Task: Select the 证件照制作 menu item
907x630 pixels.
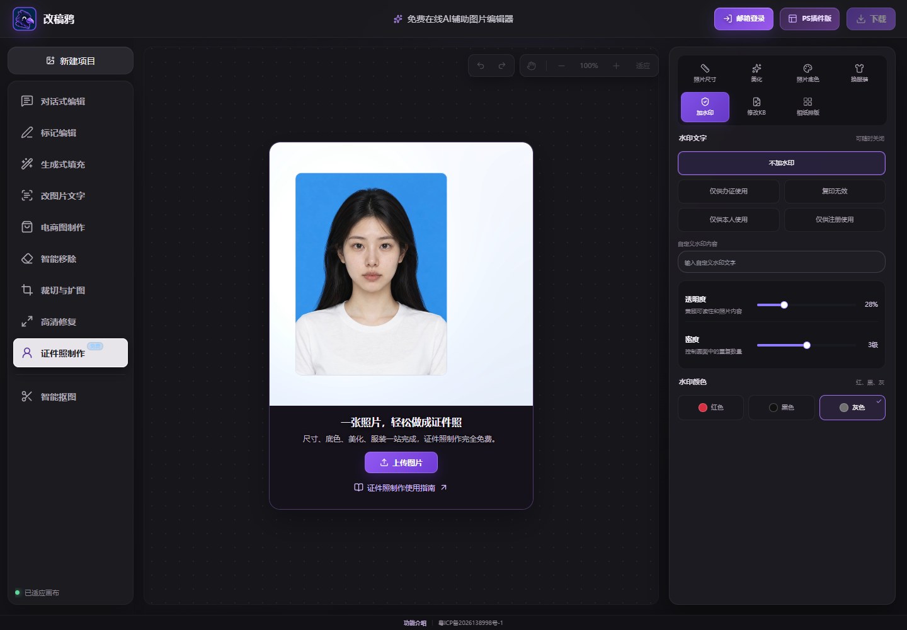Action: click(x=71, y=353)
